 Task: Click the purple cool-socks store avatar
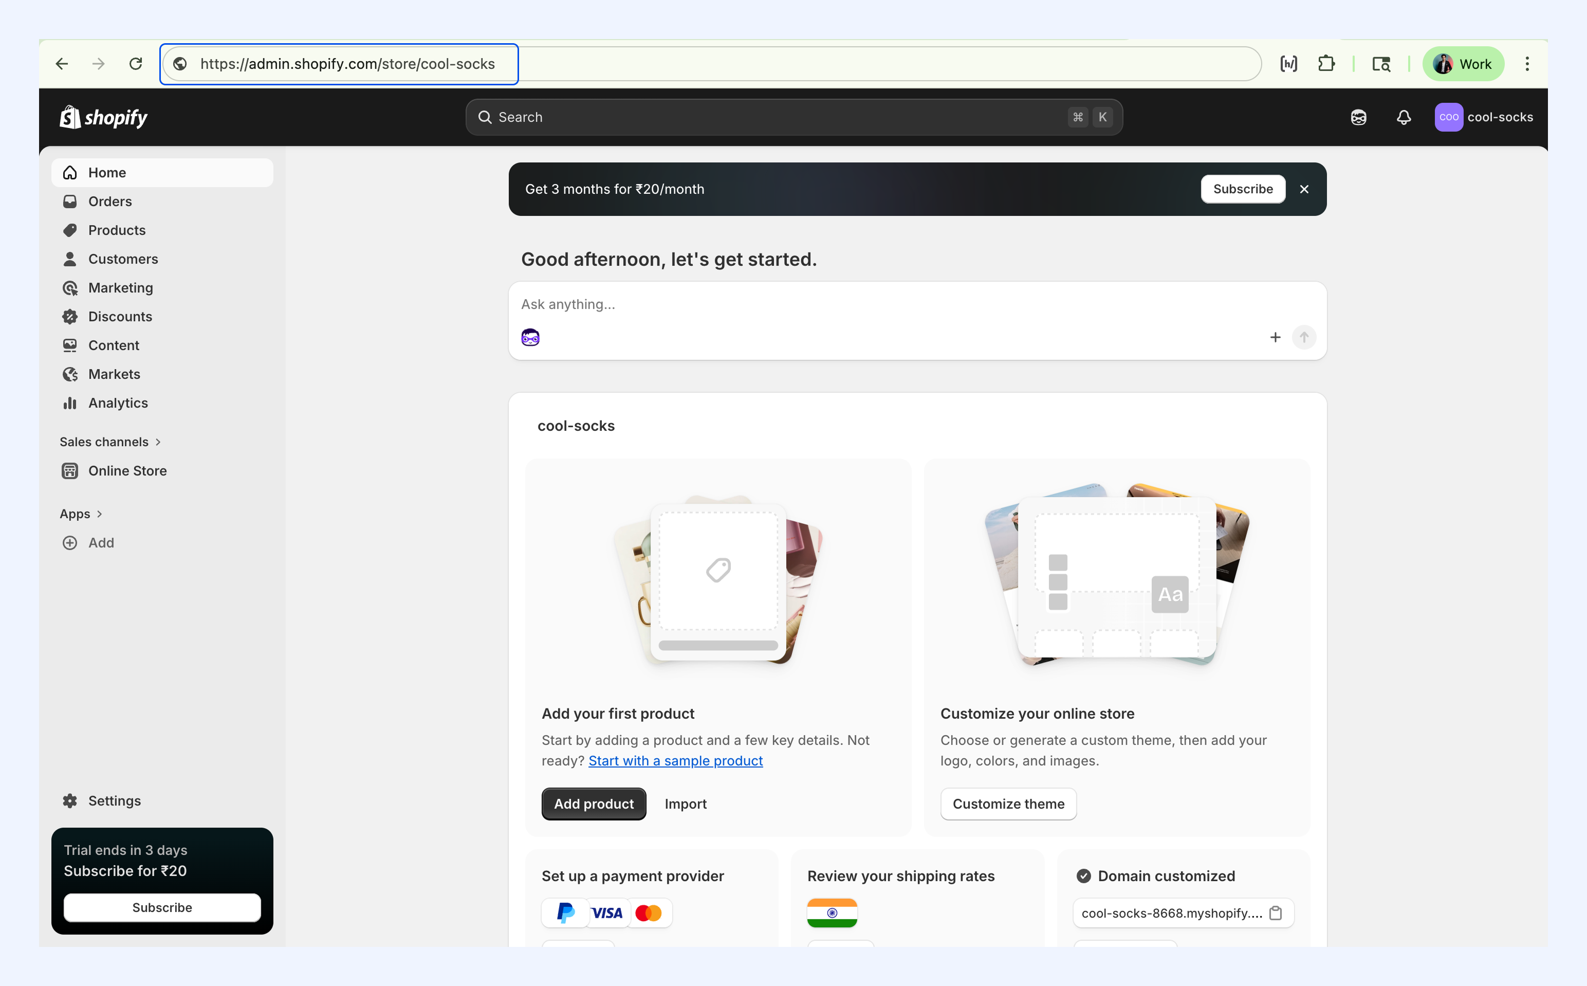[1448, 117]
